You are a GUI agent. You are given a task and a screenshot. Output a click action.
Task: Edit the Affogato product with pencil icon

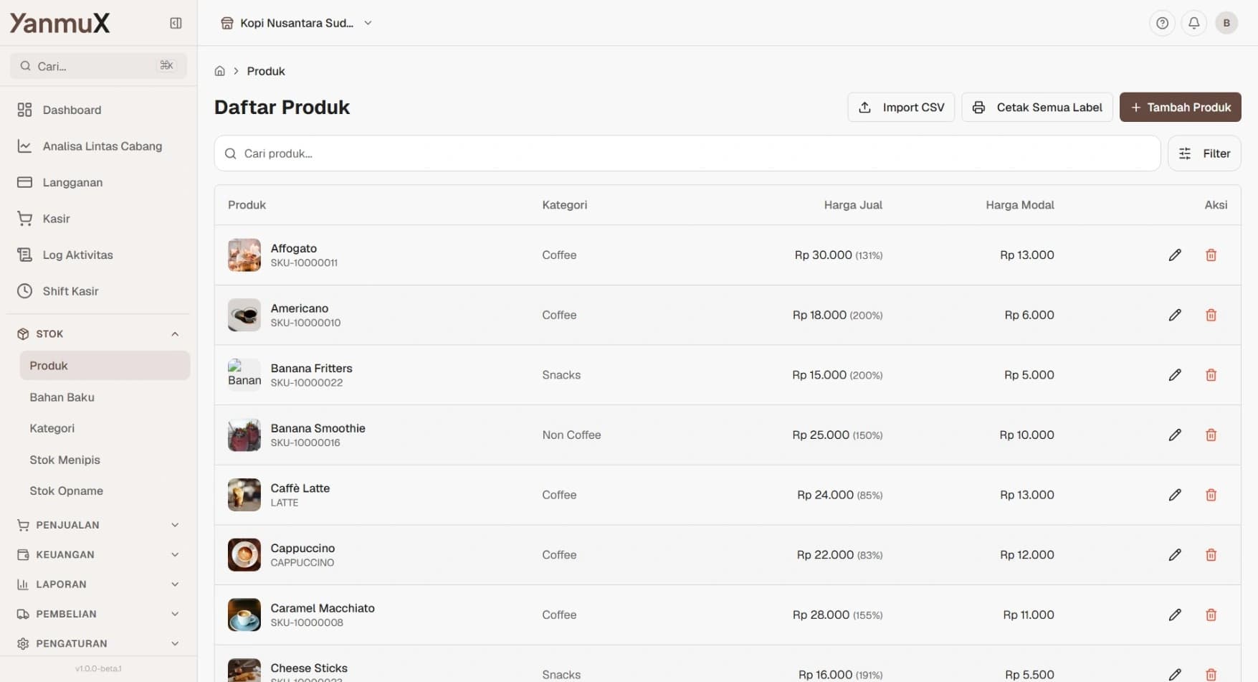click(x=1174, y=255)
